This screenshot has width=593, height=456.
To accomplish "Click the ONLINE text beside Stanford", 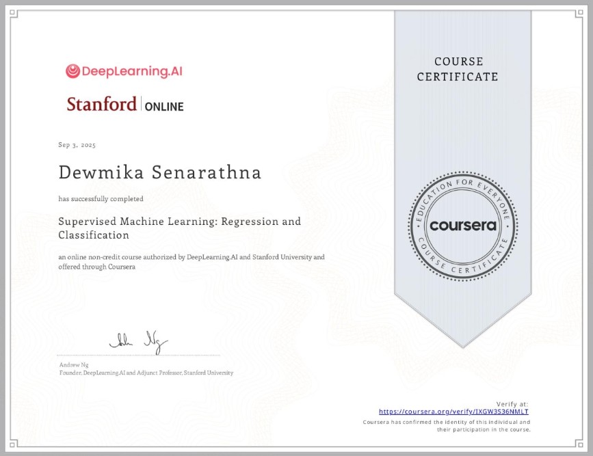I will coord(164,106).
